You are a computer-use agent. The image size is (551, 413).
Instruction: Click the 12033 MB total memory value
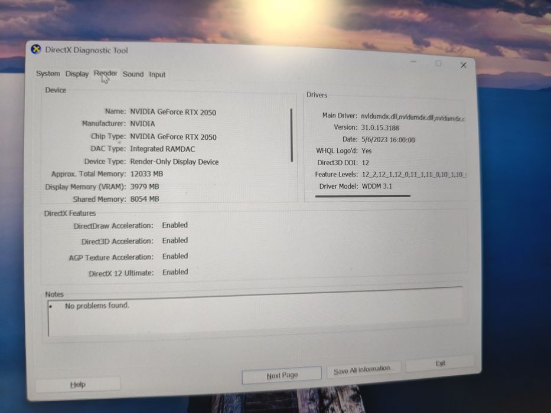point(146,174)
